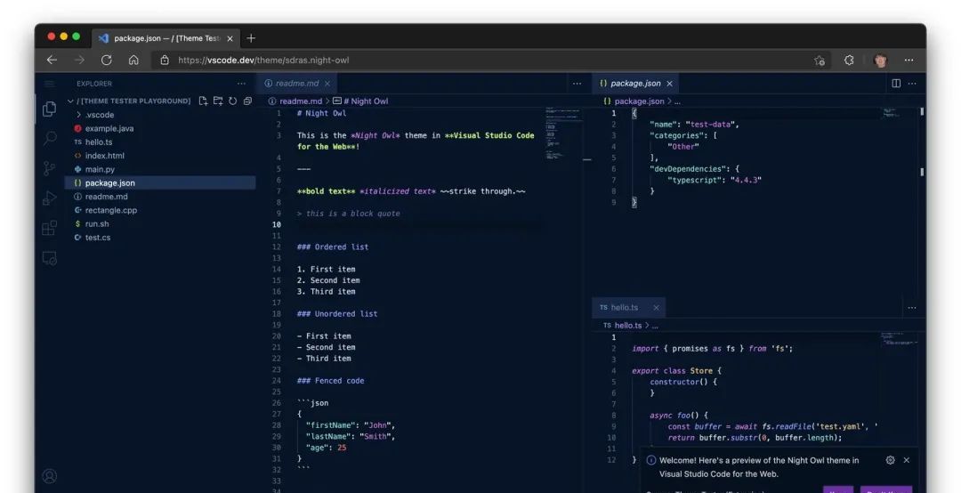Dismiss the Night Owl welcome notification

907,460
